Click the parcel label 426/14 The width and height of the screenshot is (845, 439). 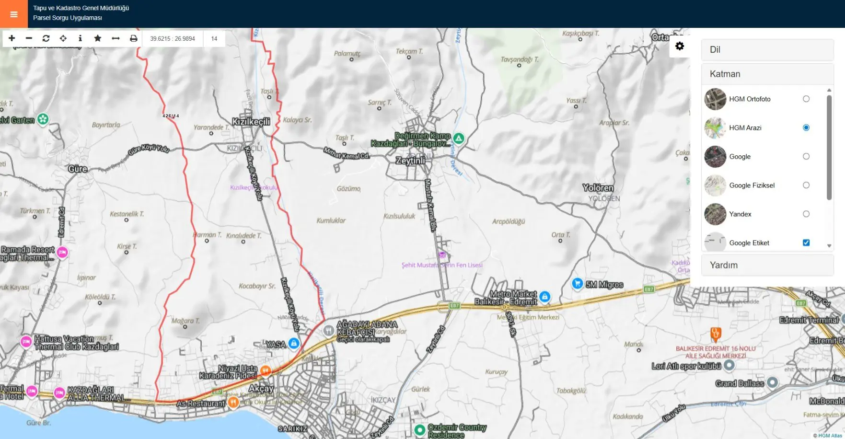pos(171,116)
